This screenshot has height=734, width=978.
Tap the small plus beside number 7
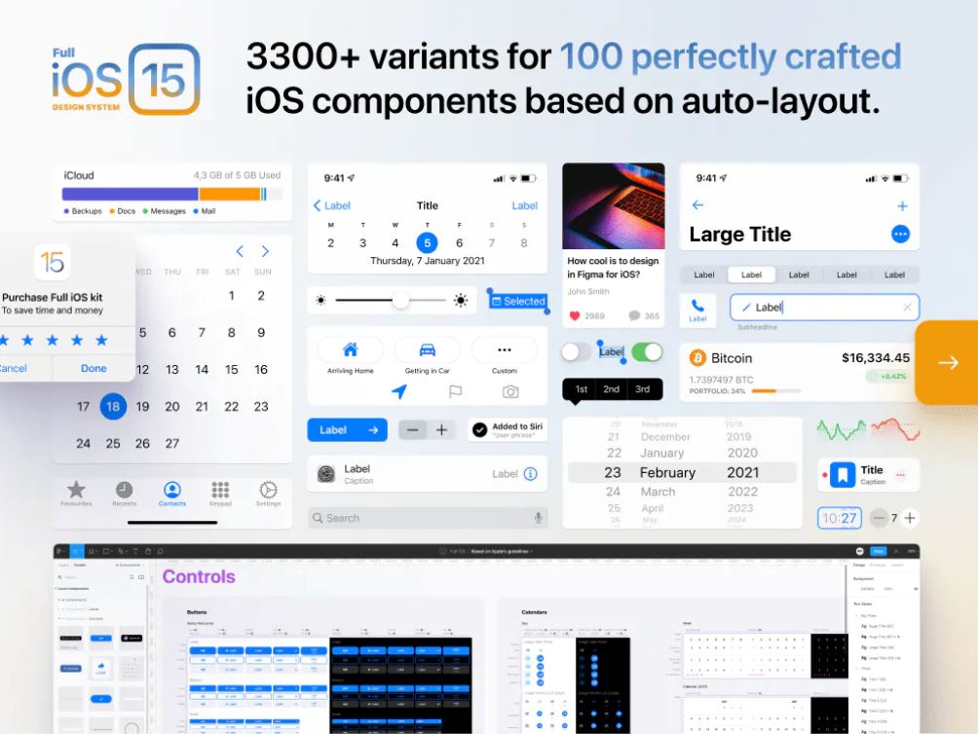coord(910,518)
